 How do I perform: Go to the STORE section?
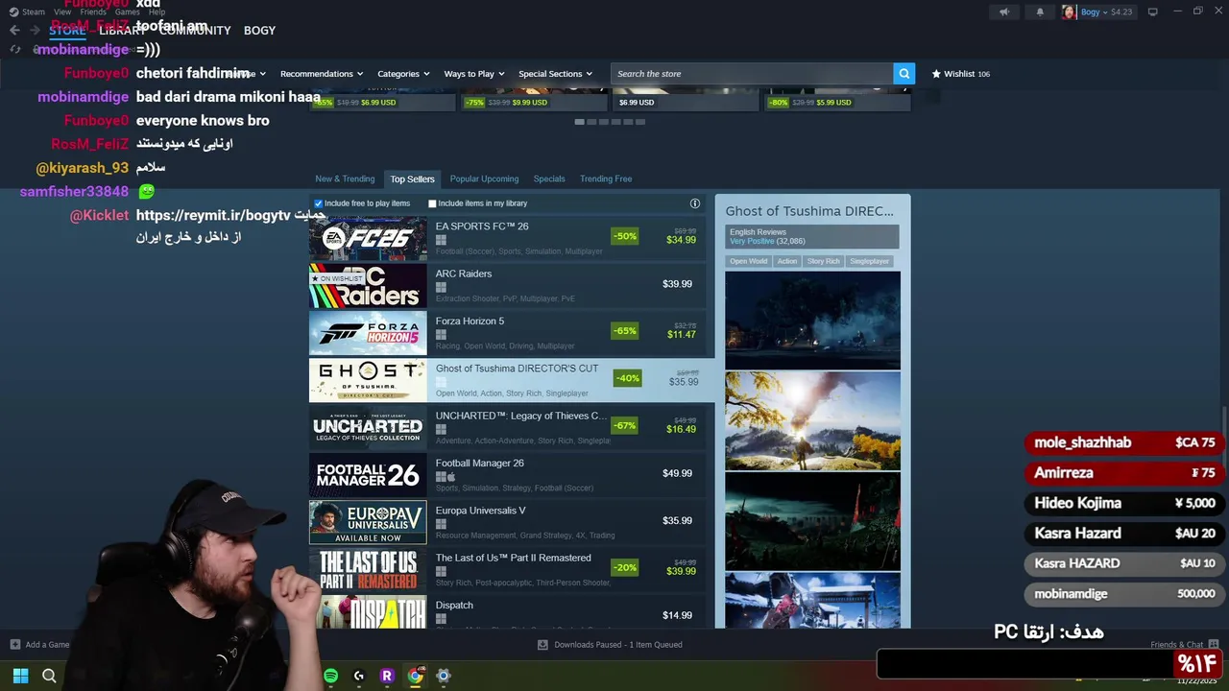pyautogui.click(x=67, y=31)
